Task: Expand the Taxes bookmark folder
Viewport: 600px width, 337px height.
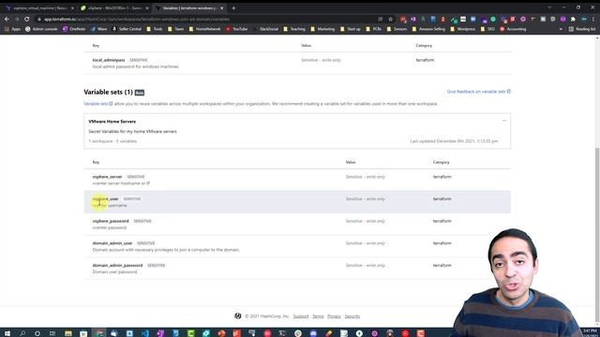Action: pyautogui.click(x=175, y=29)
